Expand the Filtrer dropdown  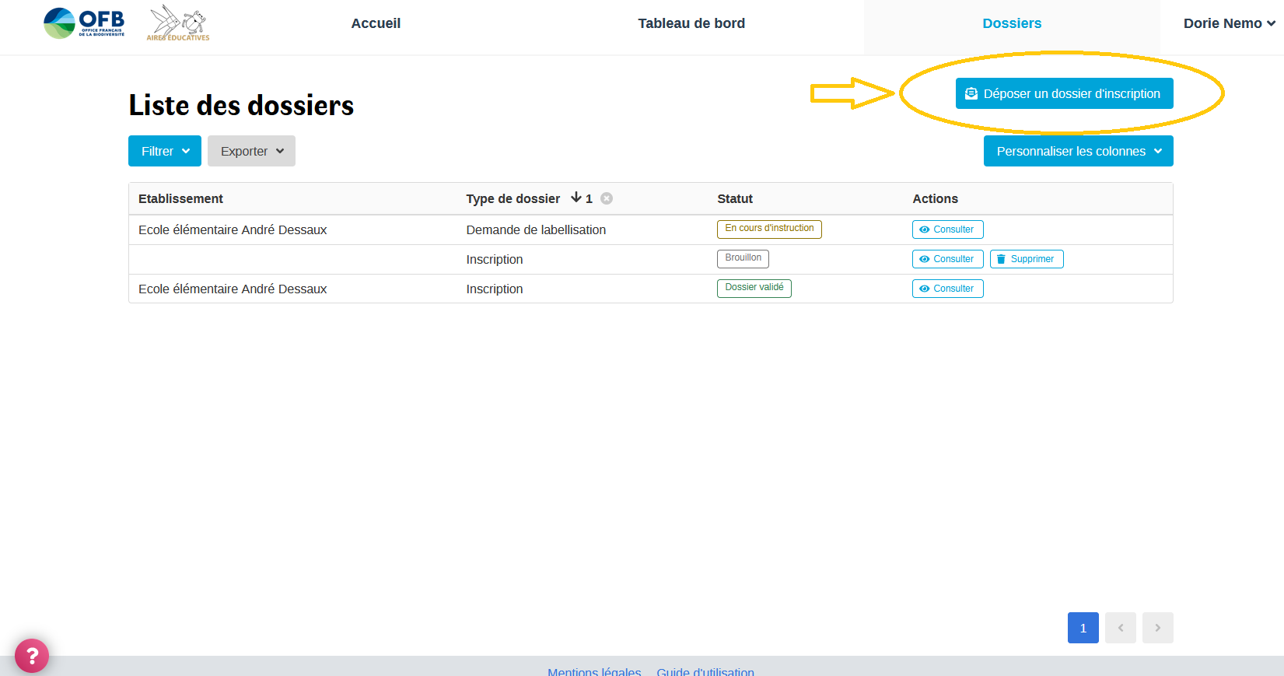(x=165, y=151)
